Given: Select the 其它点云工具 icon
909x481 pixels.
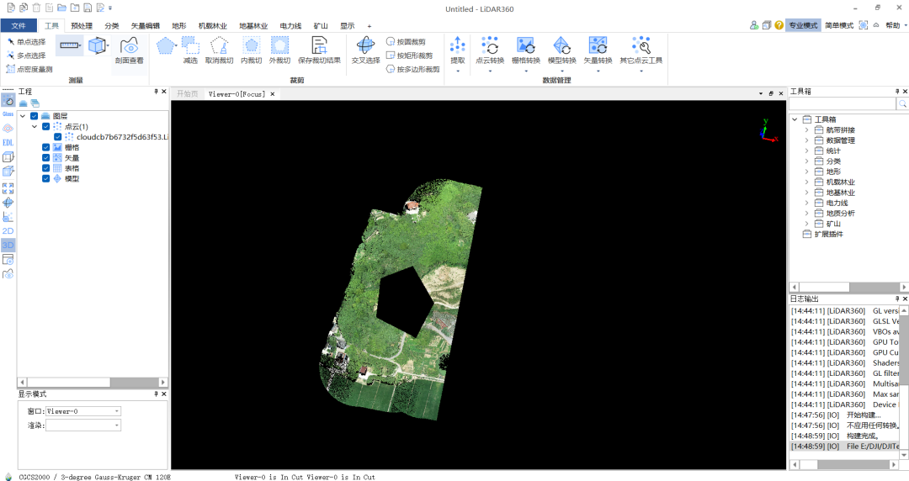Looking at the screenshot, I should (641, 51).
